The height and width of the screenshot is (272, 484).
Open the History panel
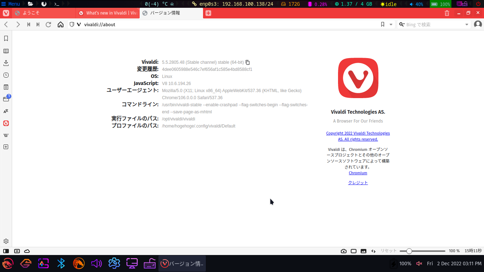[x=6, y=75]
